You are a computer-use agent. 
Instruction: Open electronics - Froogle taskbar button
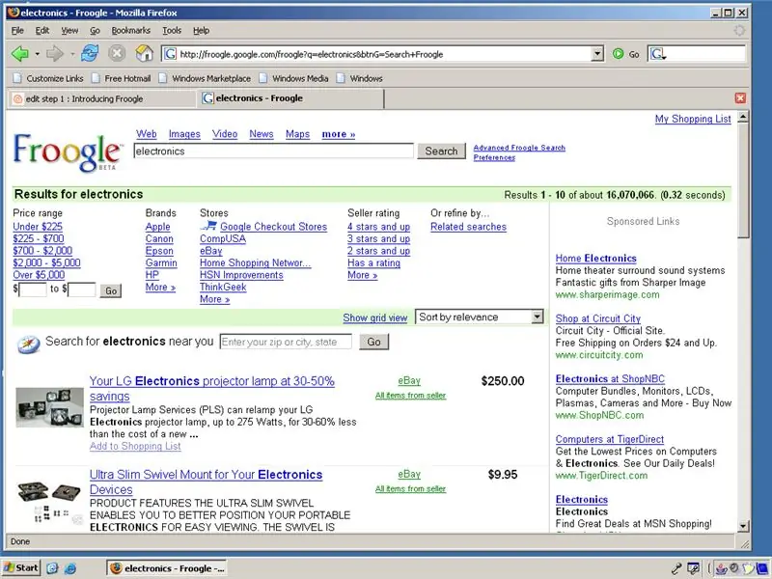[167, 568]
